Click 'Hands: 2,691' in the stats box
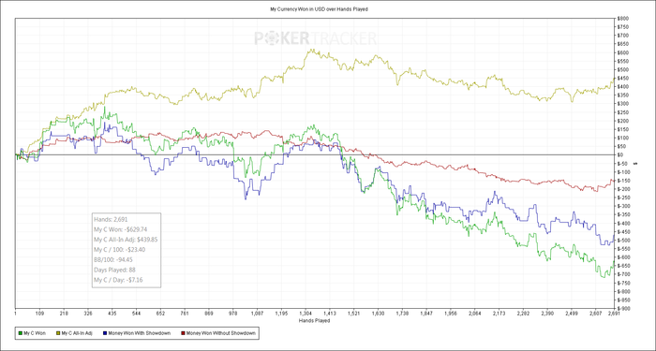This screenshot has width=656, height=351. click(x=111, y=219)
